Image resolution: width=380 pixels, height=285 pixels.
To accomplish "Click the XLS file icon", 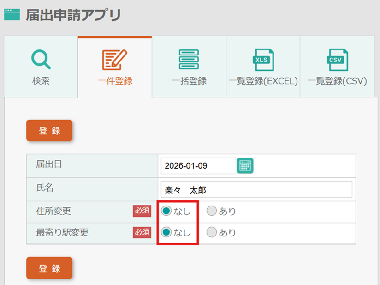I will [263, 60].
